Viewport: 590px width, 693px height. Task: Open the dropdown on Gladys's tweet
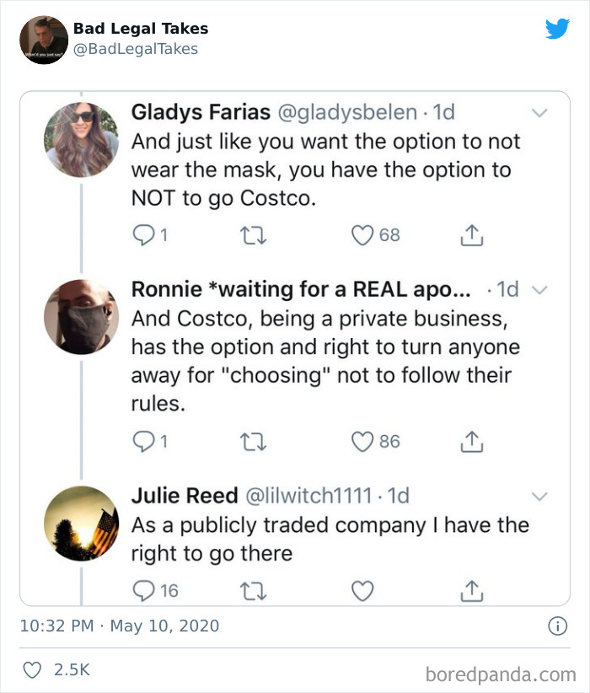coord(540,111)
